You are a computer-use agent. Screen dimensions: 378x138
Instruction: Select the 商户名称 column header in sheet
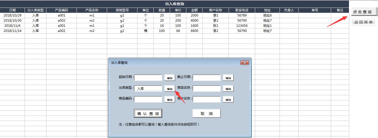pyautogui.click(x=216, y=10)
